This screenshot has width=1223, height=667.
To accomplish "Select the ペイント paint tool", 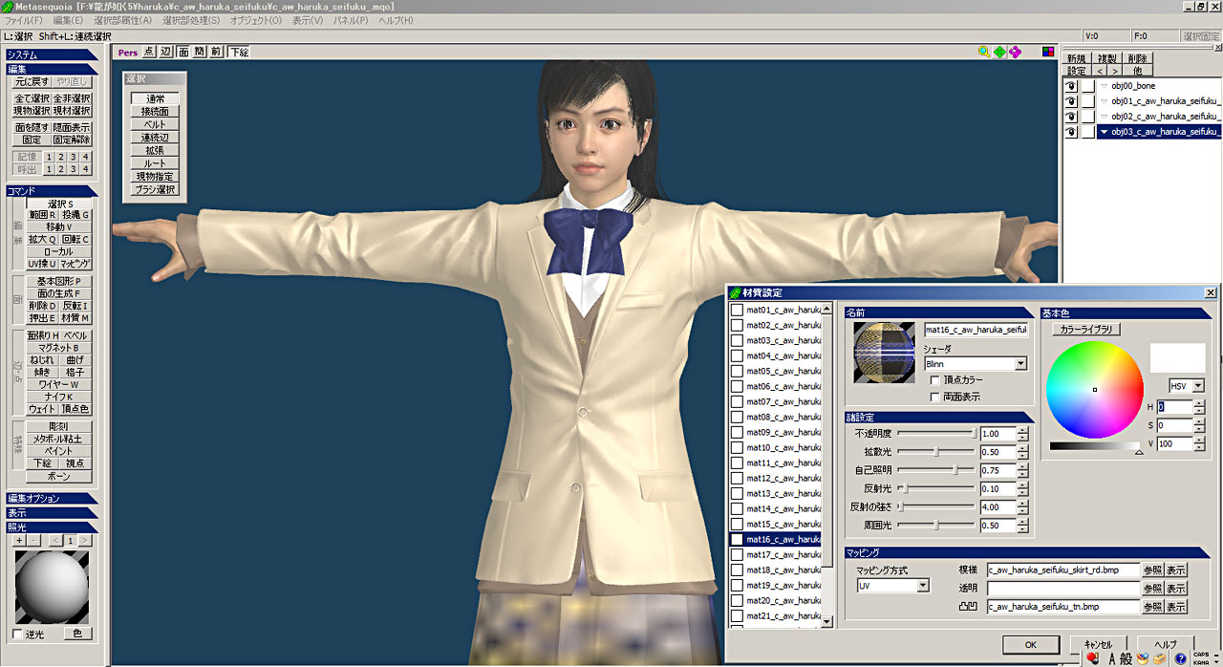I will click(58, 451).
